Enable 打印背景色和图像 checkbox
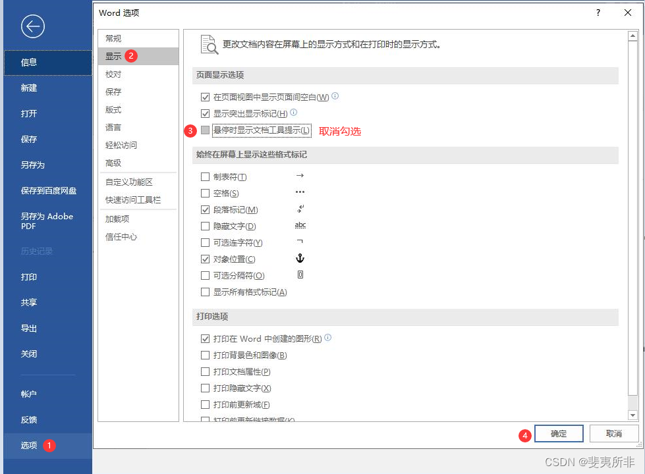The height and width of the screenshot is (474, 645). [205, 355]
